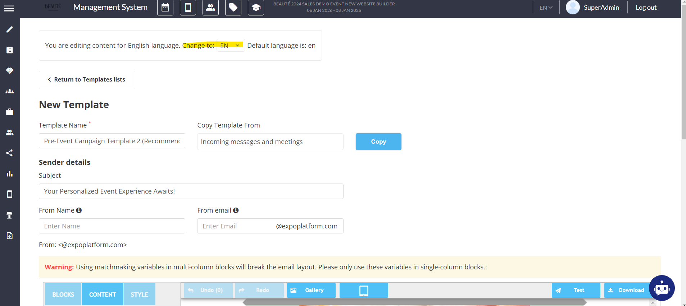
Task: Open the hamburger menu in top-left
Action: click(x=9, y=8)
